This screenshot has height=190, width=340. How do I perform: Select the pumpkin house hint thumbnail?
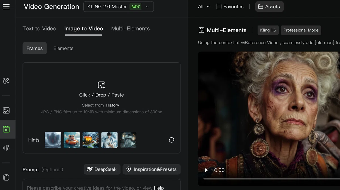(x=91, y=140)
